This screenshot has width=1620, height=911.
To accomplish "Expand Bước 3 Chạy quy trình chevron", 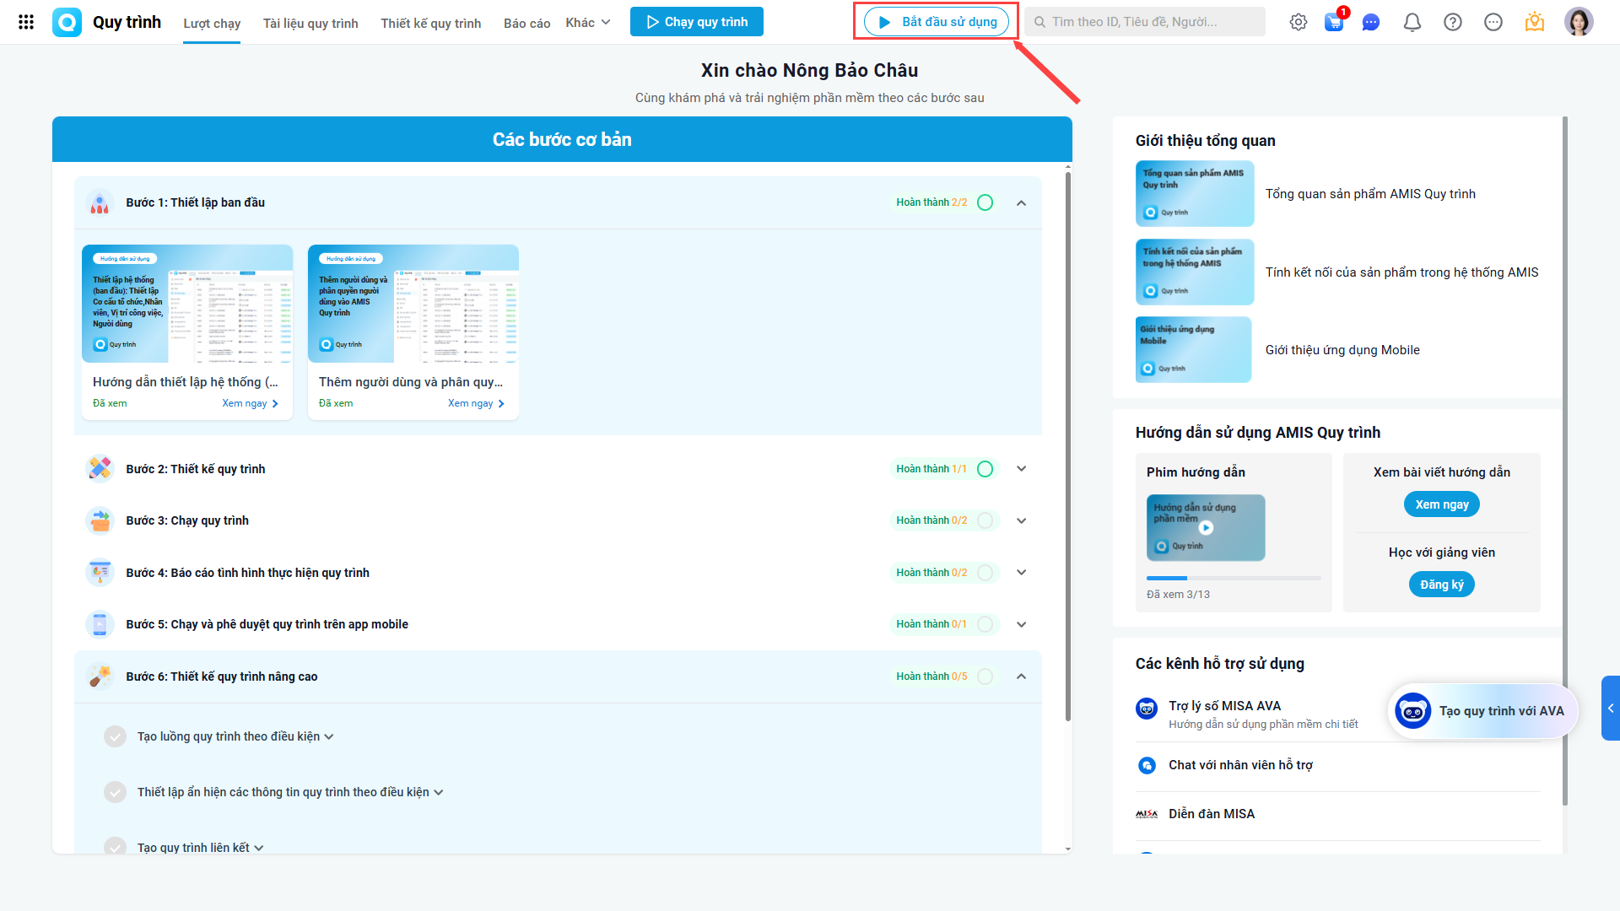I will pos(1022,520).
